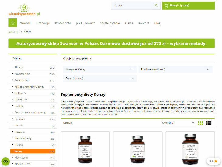Click the Koszyk: (pusty) cart button
Image resolution: width=222 pixels, height=167 pixels.
[x=188, y=5]
